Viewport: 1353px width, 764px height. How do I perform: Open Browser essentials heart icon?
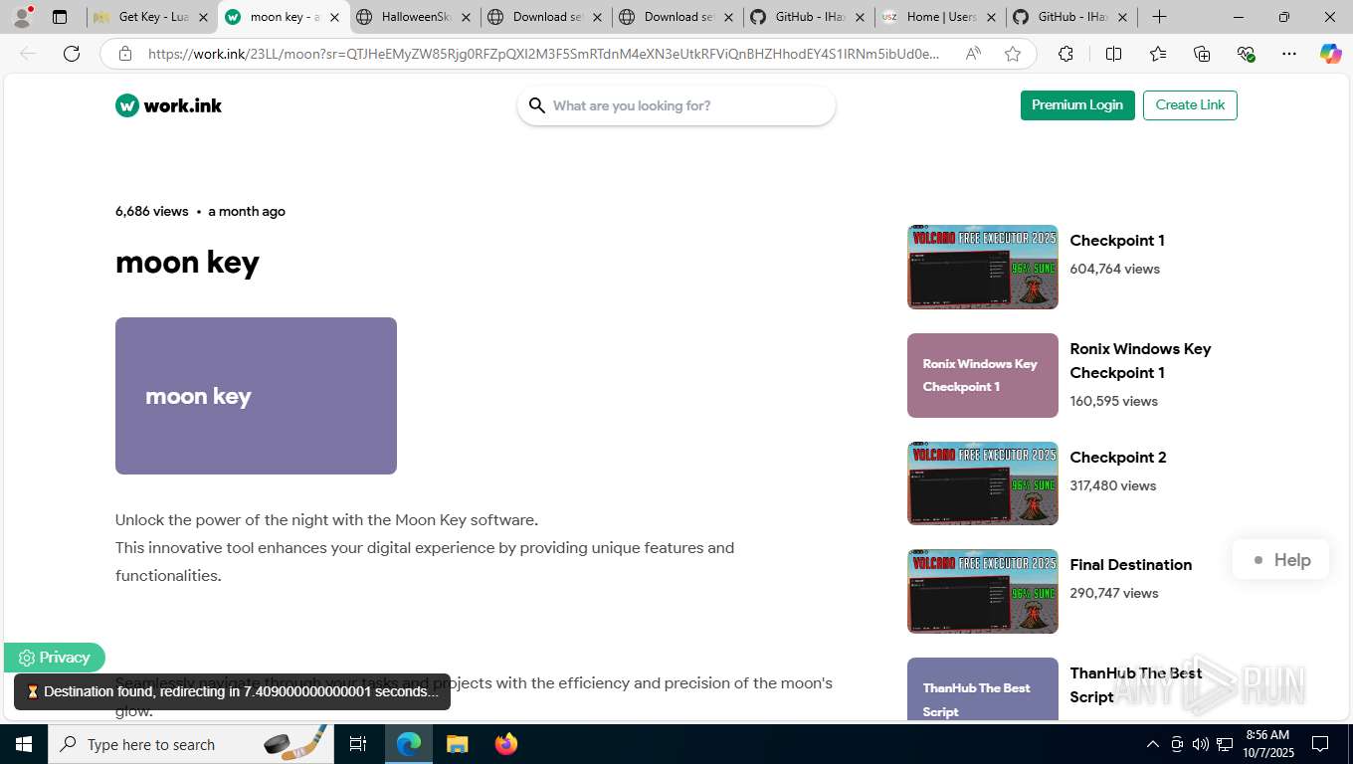pos(1246,54)
